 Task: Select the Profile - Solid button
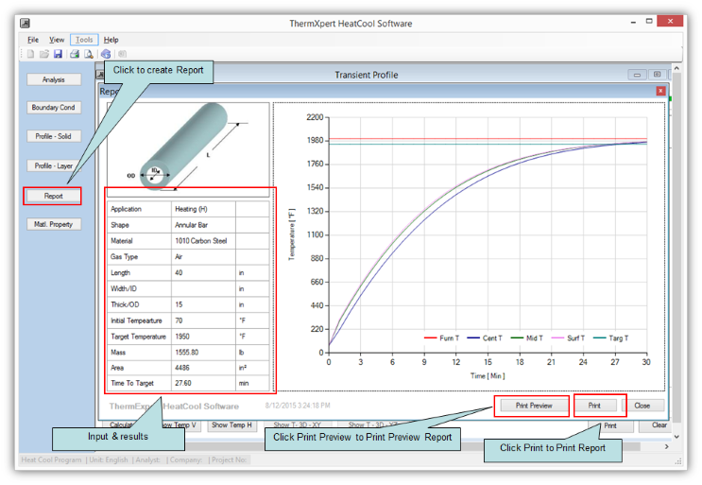click(54, 136)
